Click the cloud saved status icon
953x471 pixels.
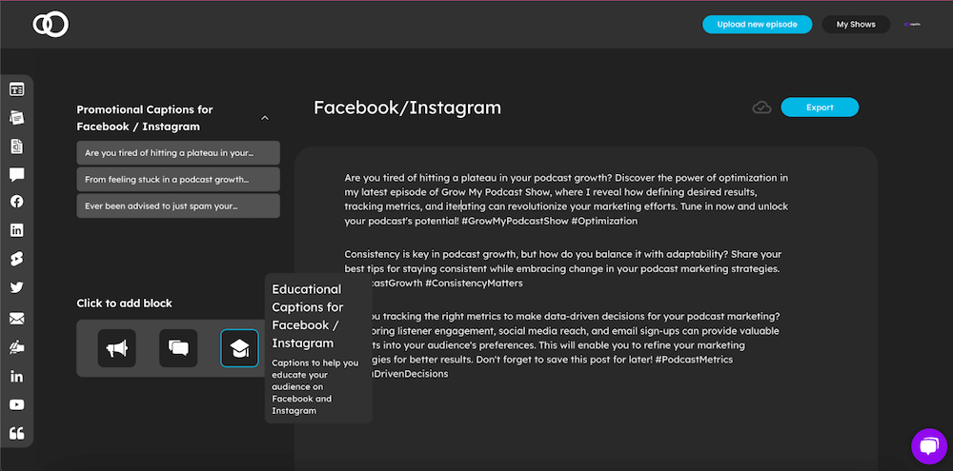coord(761,108)
